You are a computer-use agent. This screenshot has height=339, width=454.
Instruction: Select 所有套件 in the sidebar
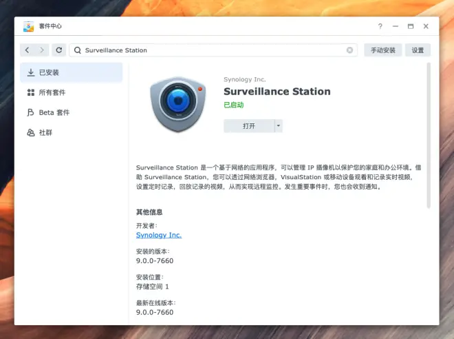pos(72,92)
